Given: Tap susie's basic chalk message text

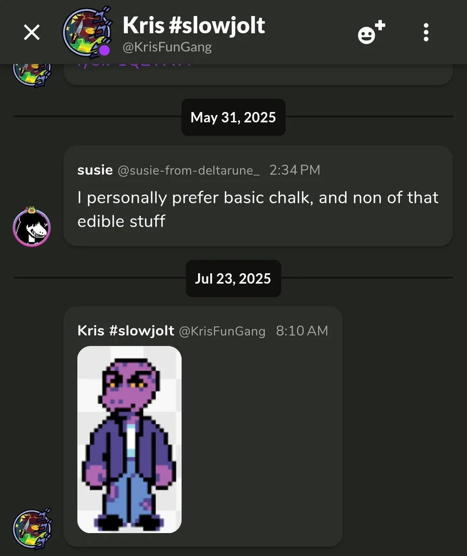Looking at the screenshot, I should [258, 209].
